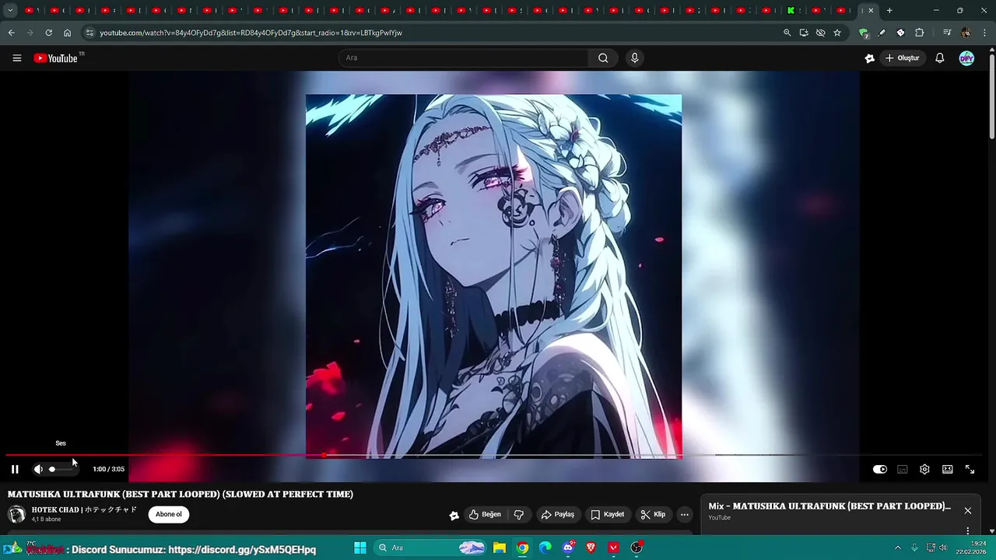The image size is (996, 560).
Task: Pause the playing video
Action: [15, 469]
